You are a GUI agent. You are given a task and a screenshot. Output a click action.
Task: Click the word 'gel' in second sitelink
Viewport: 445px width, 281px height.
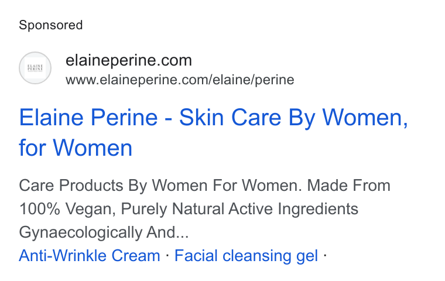pos(307,256)
